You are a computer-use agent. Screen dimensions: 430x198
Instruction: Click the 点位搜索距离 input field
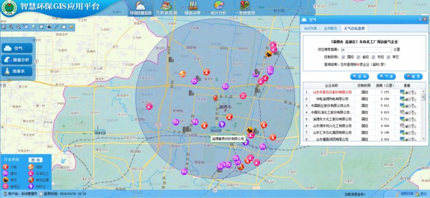(x=366, y=49)
